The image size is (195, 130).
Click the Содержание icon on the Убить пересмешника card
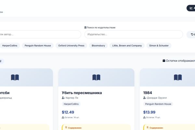[x=66, y=127]
